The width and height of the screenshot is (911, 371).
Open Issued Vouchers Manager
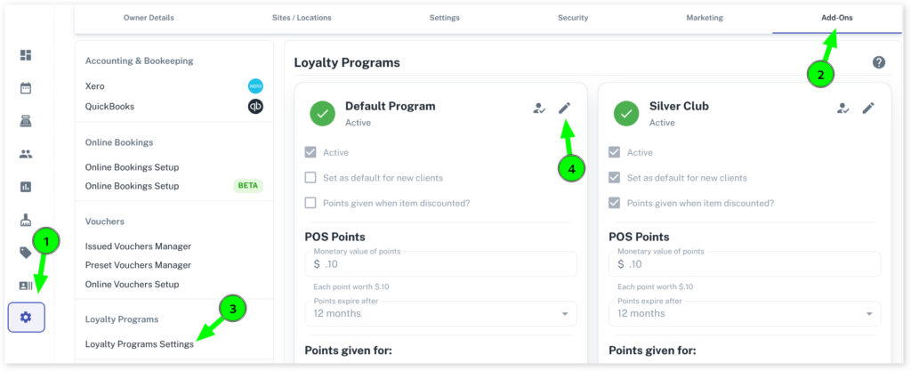click(x=138, y=246)
